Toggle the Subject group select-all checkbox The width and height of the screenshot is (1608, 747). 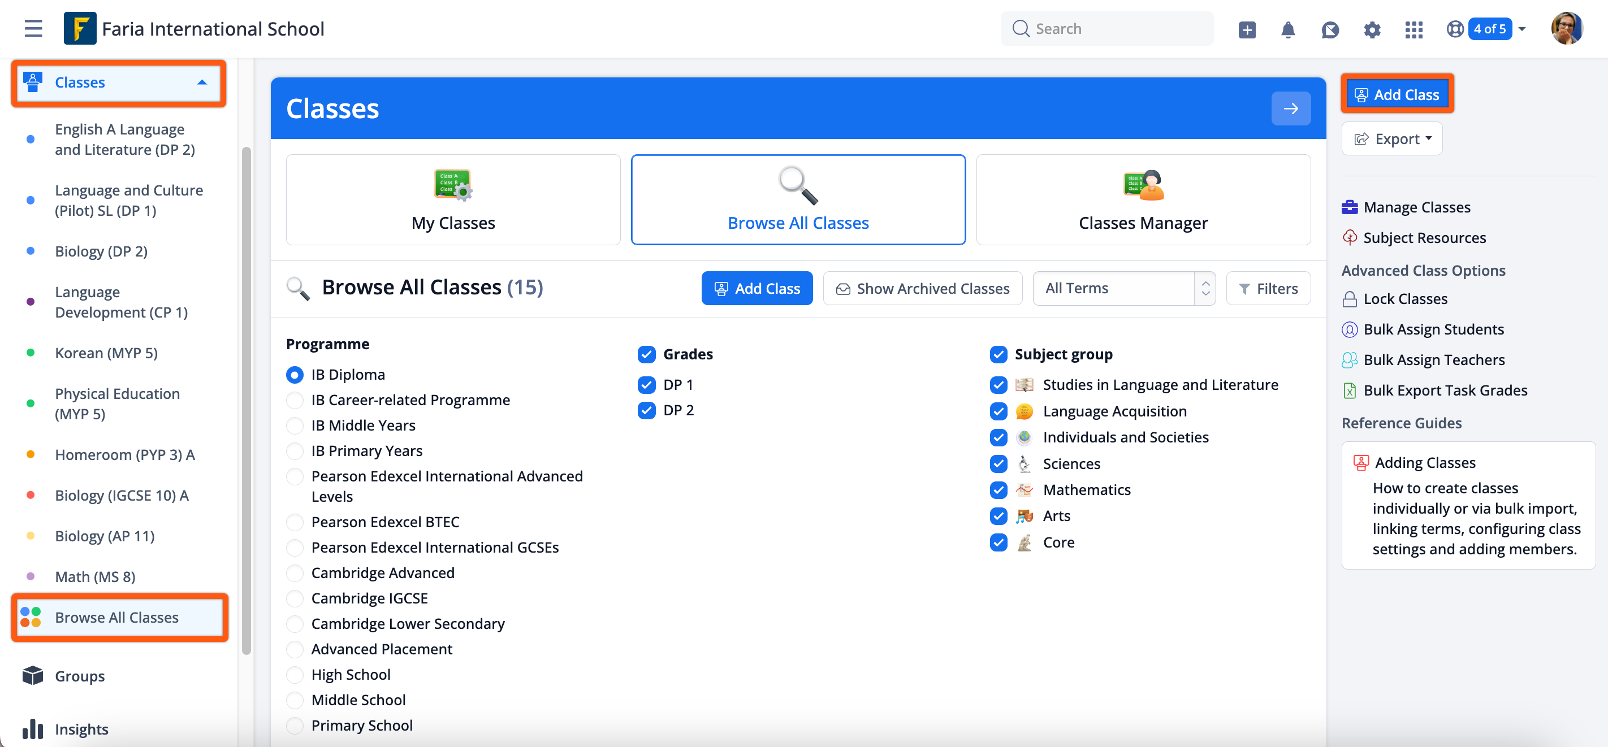998,354
